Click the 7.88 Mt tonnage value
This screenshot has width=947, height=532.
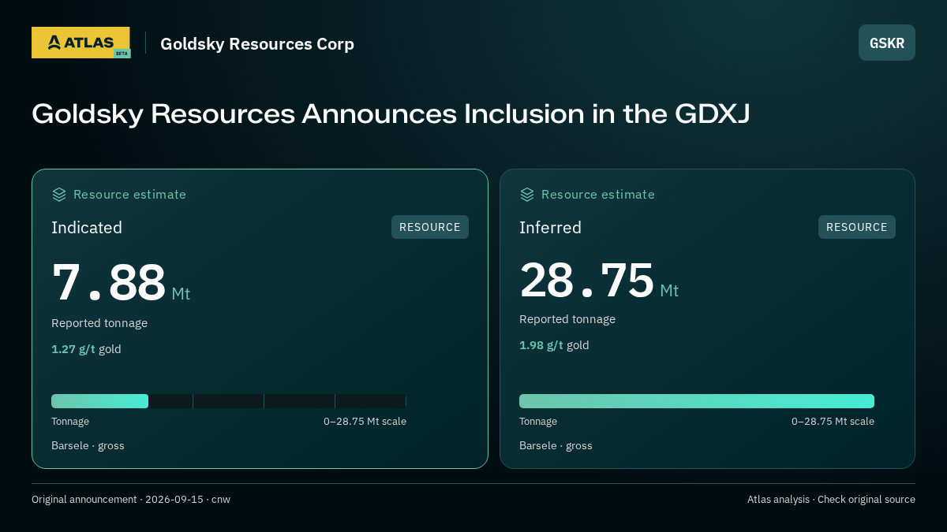[121, 283]
